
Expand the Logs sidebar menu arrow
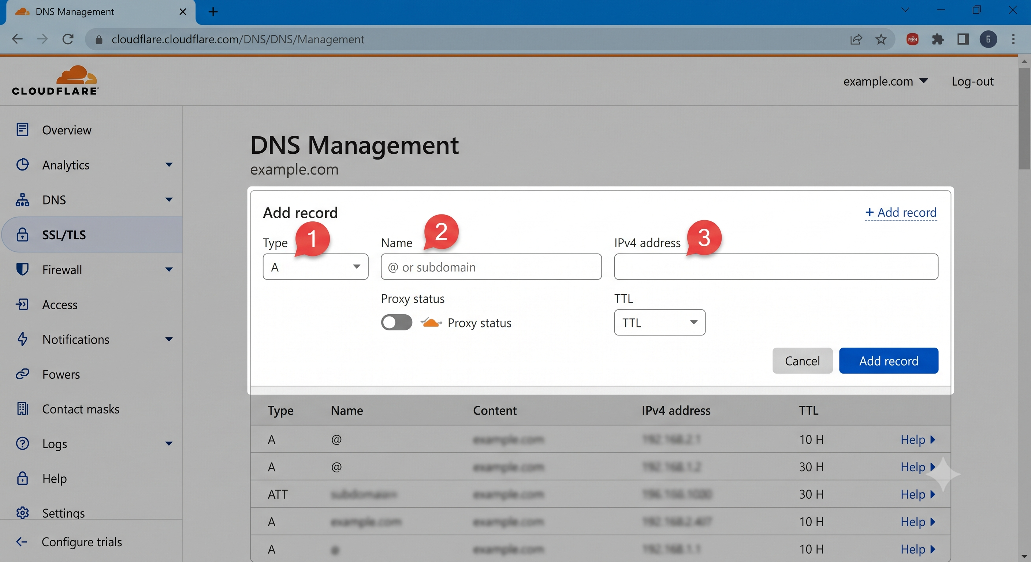tap(169, 443)
